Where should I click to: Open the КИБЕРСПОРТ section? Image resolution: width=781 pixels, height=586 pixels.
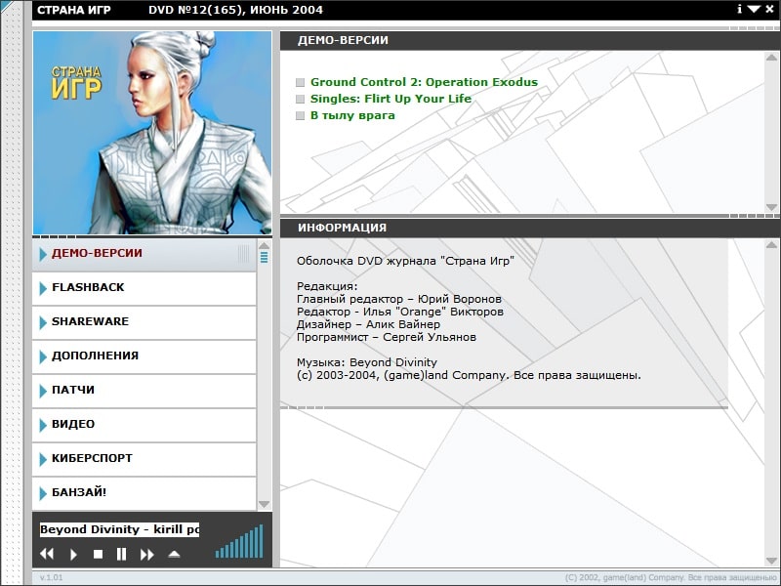(144, 458)
